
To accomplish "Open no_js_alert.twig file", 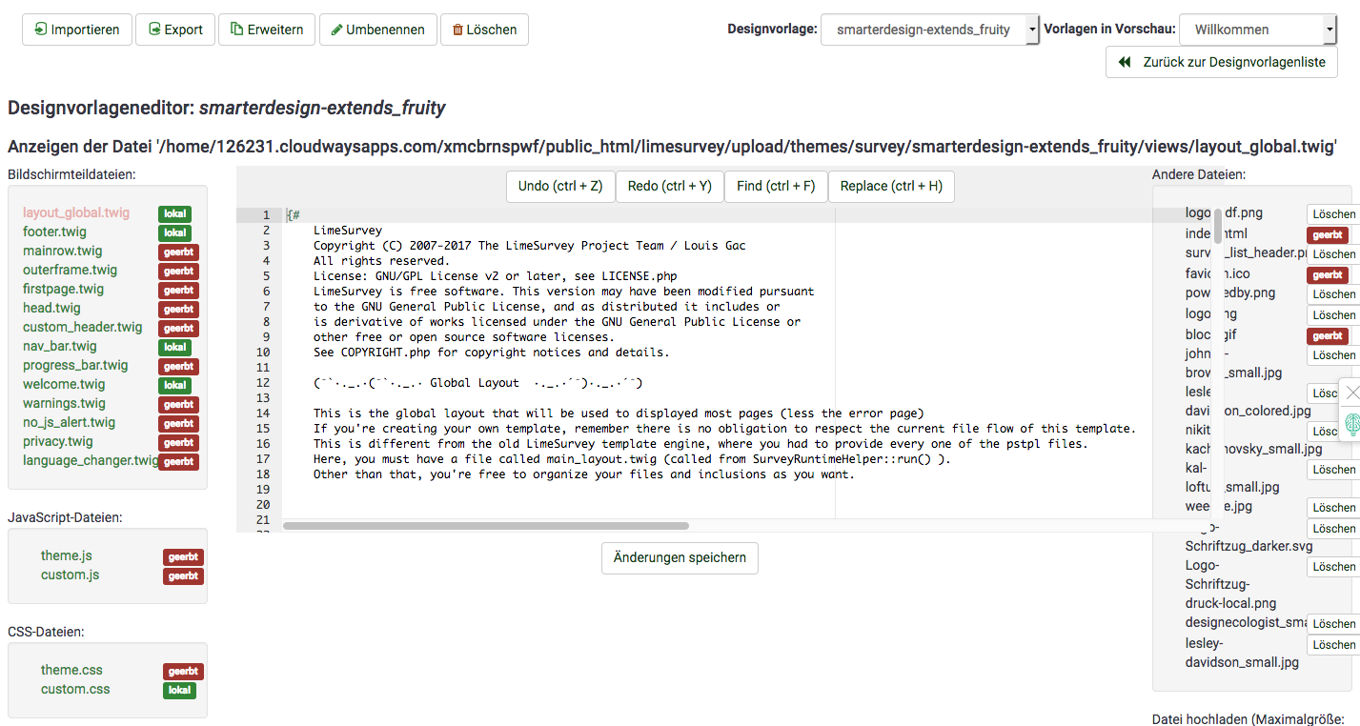I will pos(70,423).
